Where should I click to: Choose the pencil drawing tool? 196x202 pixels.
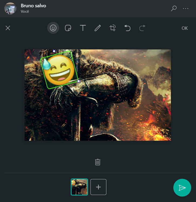tap(98, 28)
